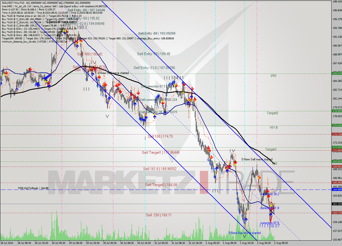Click green '250' target label

pos(273,76)
